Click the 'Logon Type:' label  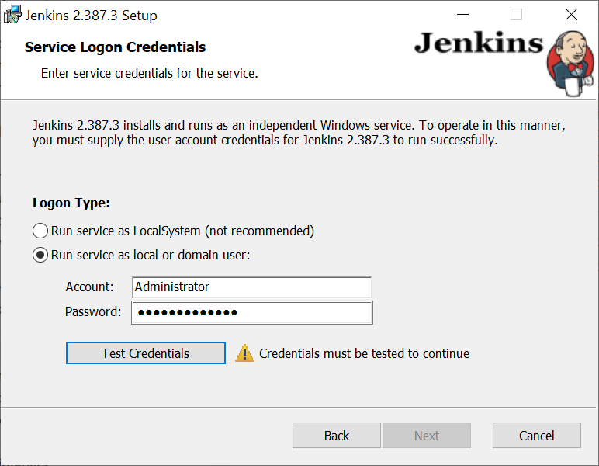71,203
